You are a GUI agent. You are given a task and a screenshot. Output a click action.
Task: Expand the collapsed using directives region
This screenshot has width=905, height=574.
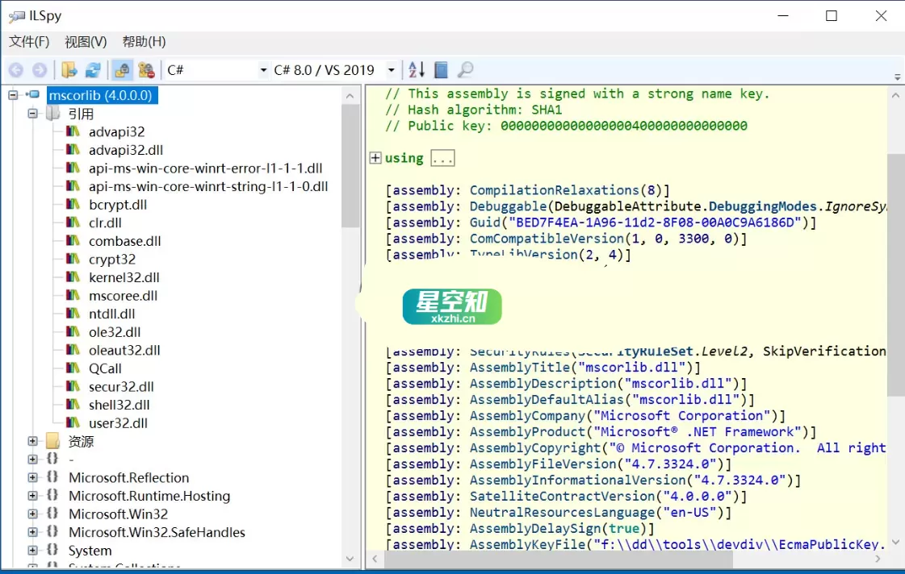375,158
